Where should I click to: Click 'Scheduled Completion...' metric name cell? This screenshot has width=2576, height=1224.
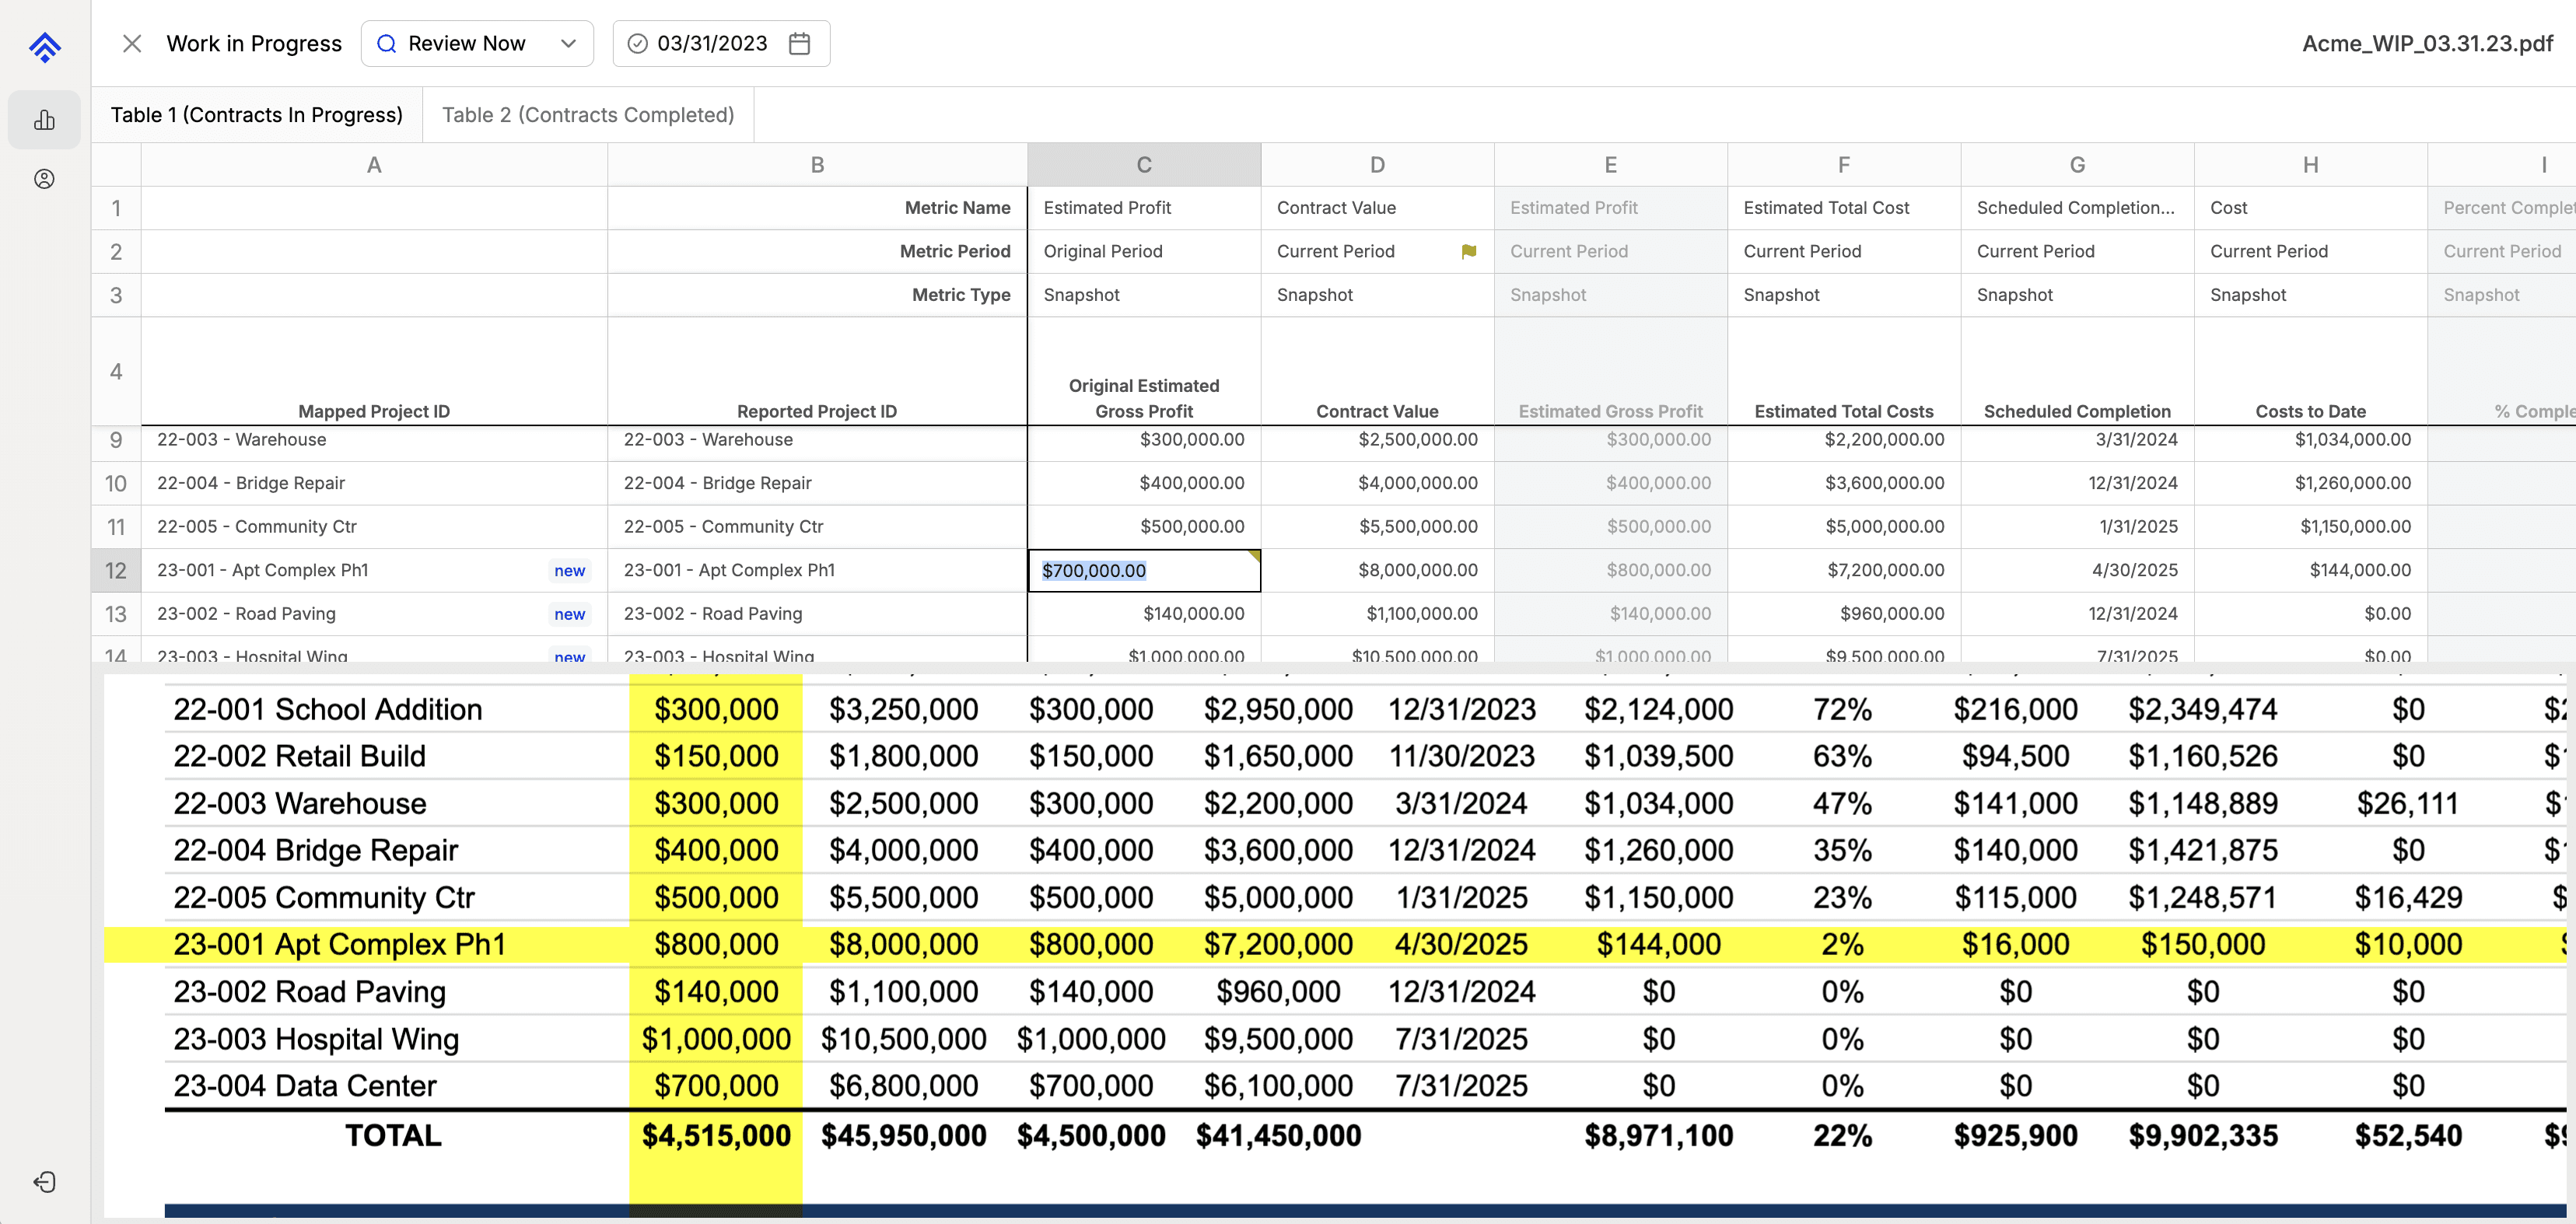tap(2077, 208)
